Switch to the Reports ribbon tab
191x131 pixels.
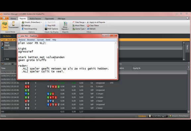(23, 18)
